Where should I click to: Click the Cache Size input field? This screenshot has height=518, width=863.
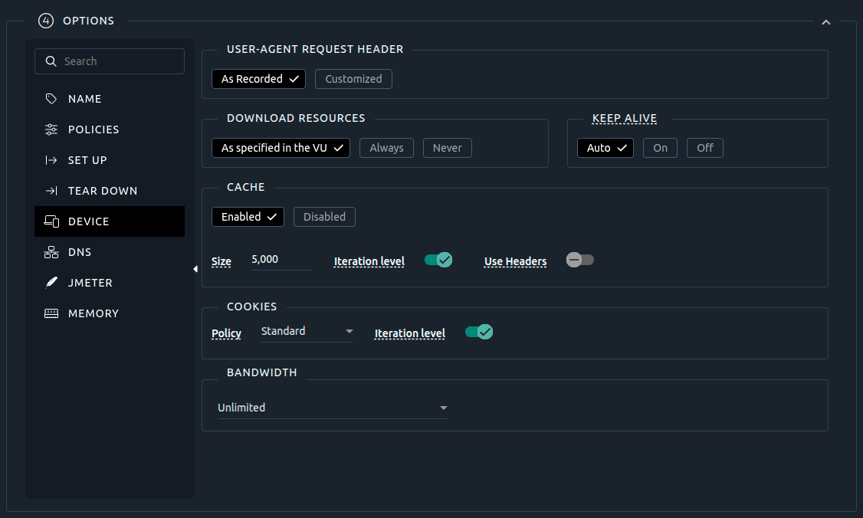click(281, 260)
